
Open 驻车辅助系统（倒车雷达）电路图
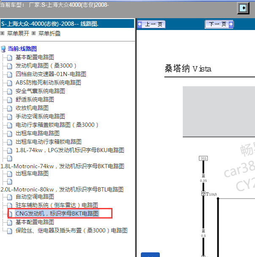(x=57, y=205)
